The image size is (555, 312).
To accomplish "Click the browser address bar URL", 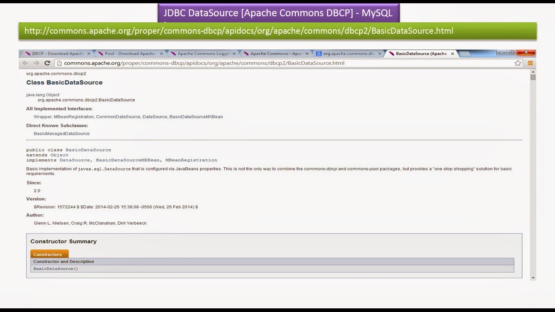I will point(204,63).
